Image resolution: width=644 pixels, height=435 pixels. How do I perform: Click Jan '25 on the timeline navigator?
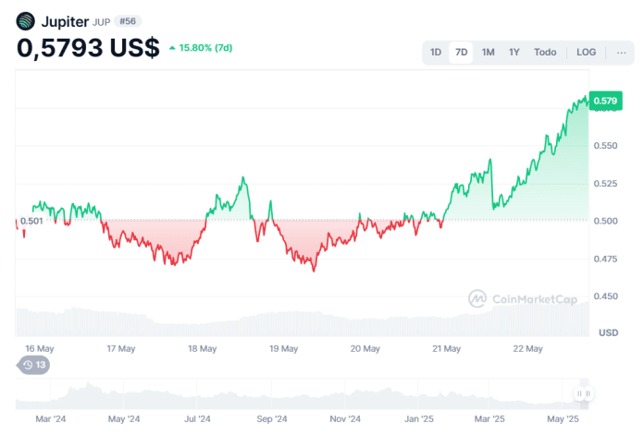pos(420,418)
